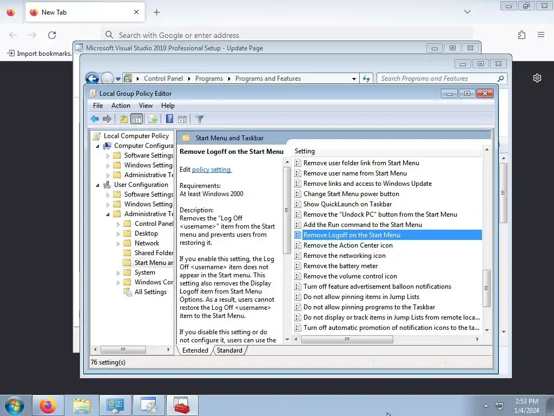This screenshot has height=416, width=554.
Task: Select Remove the battery meter setting
Action: pyautogui.click(x=341, y=266)
